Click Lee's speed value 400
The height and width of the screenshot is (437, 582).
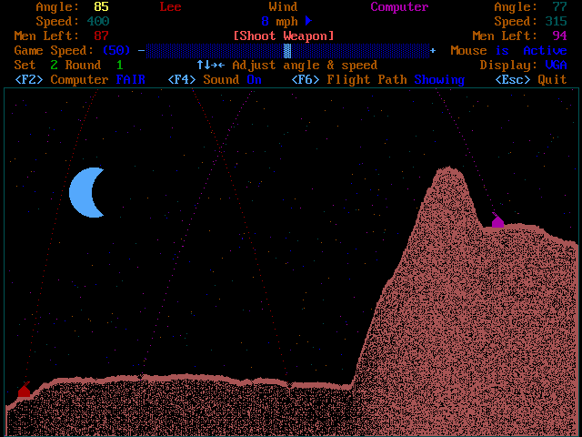coord(98,21)
